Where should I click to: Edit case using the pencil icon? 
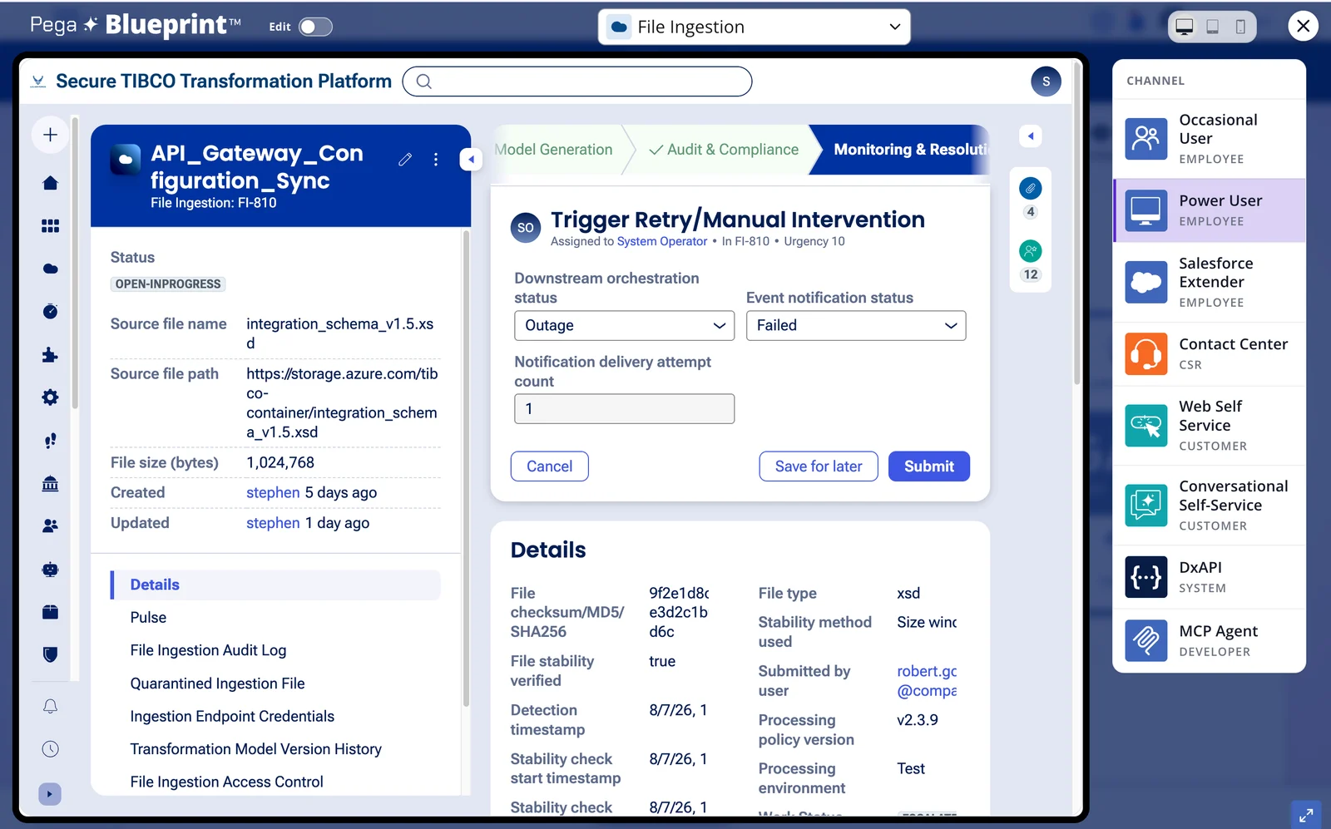point(405,160)
